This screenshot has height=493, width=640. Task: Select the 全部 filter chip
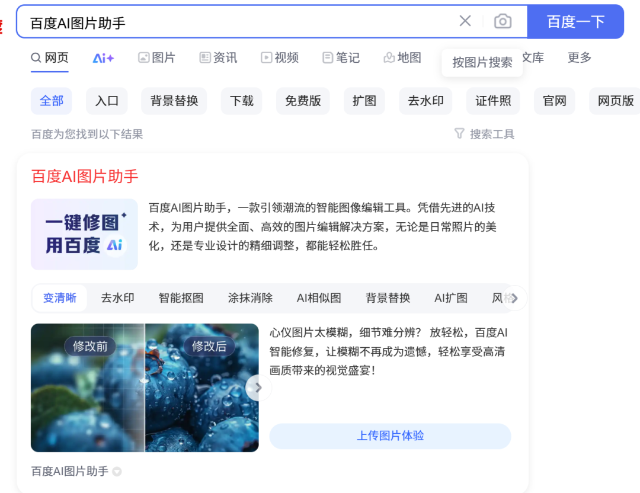pyautogui.click(x=52, y=101)
